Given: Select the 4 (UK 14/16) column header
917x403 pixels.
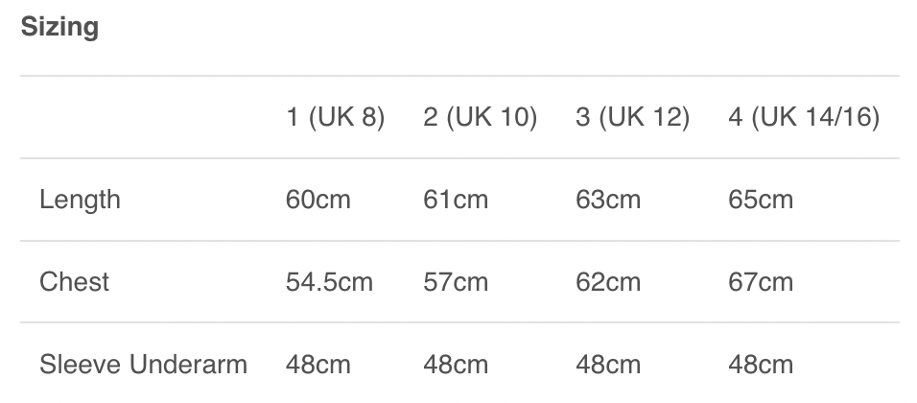Looking at the screenshot, I should (804, 118).
